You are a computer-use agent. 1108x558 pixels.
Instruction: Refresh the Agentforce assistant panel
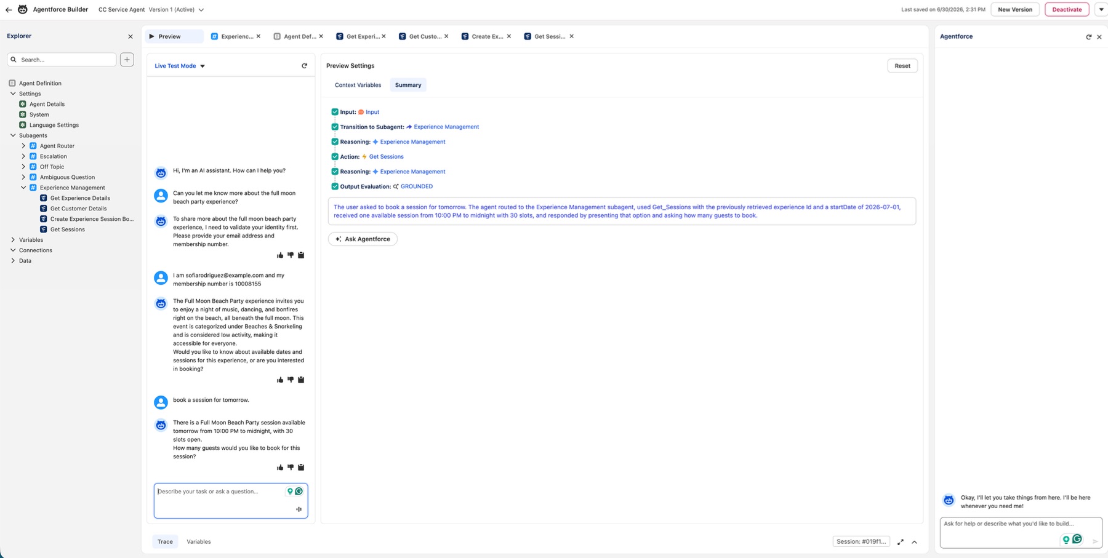click(1088, 37)
